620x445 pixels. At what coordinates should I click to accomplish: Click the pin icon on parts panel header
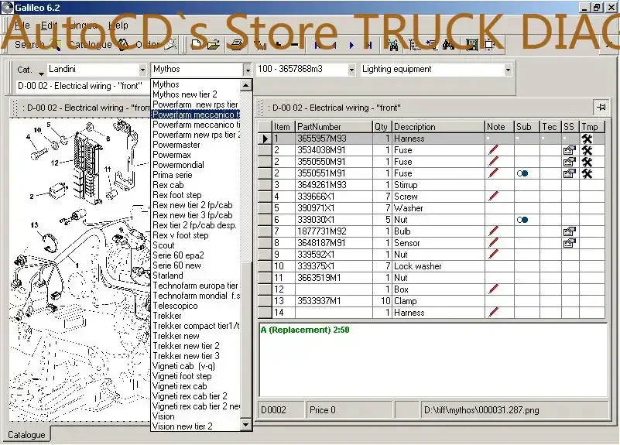601,107
